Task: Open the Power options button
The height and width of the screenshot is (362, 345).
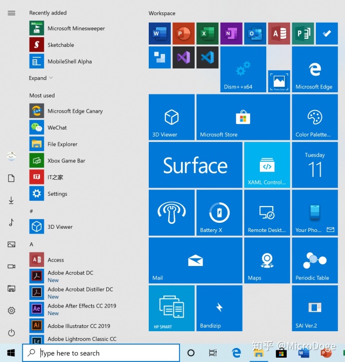Action: pyautogui.click(x=11, y=333)
